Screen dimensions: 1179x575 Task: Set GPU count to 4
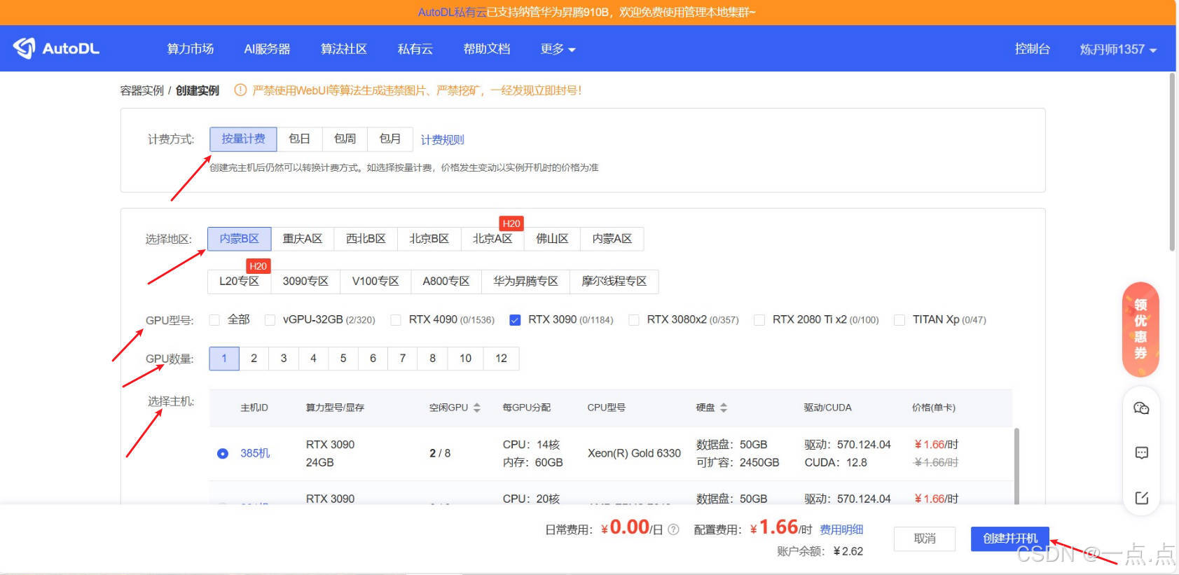tap(313, 359)
